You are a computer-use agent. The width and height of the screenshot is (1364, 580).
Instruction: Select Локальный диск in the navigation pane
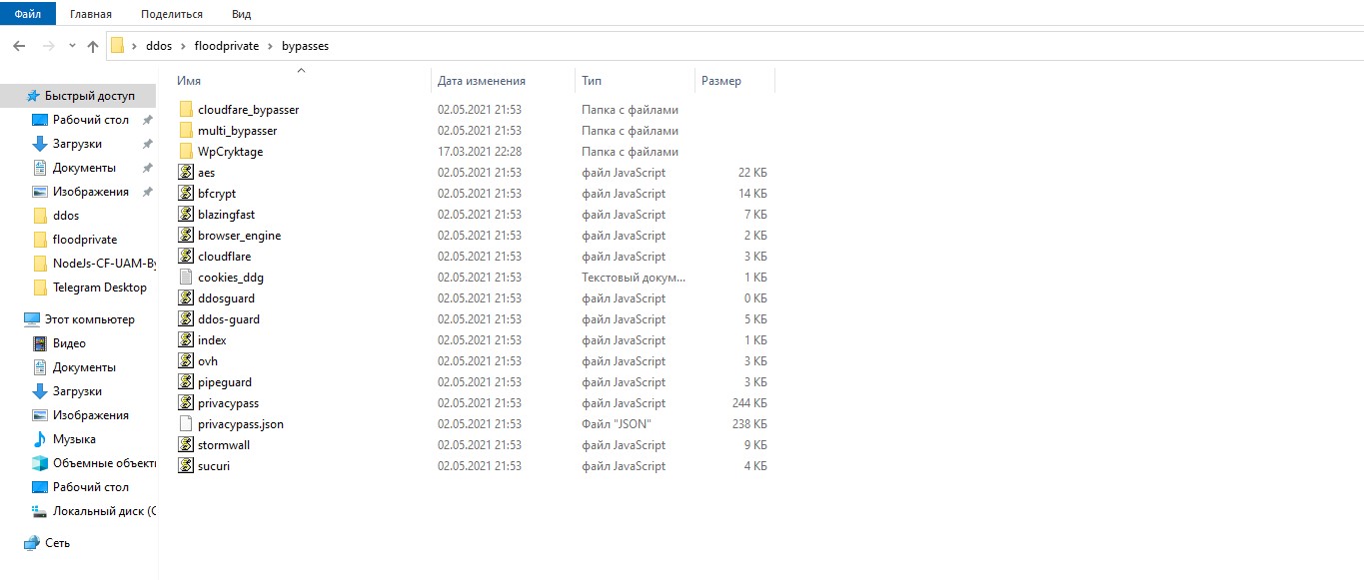[x=104, y=511]
